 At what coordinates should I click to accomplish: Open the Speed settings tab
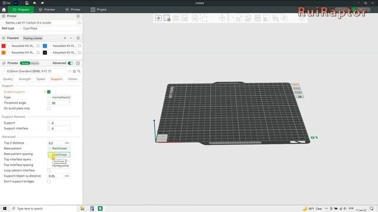(x=41, y=79)
